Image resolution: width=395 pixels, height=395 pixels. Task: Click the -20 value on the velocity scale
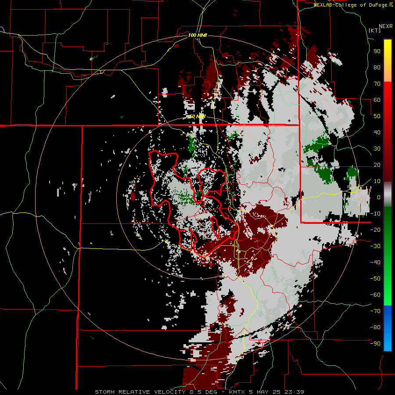coord(375,230)
